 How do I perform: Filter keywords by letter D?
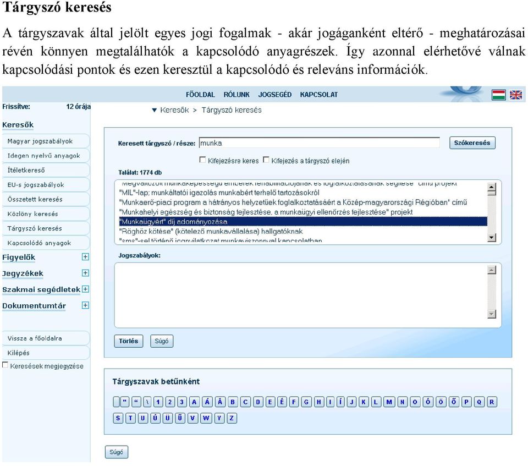point(258,402)
